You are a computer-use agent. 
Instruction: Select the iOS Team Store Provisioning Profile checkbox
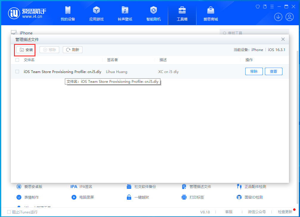(17, 72)
